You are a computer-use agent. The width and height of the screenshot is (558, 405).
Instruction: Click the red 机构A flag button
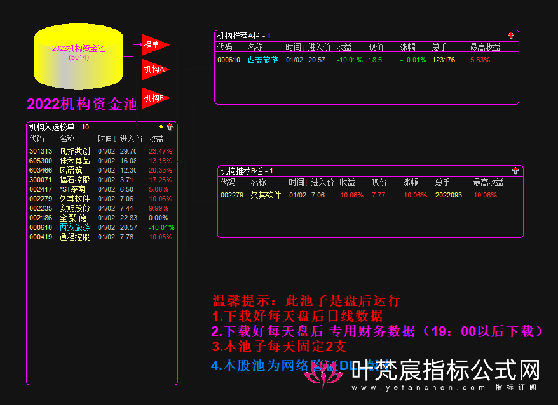(x=155, y=69)
